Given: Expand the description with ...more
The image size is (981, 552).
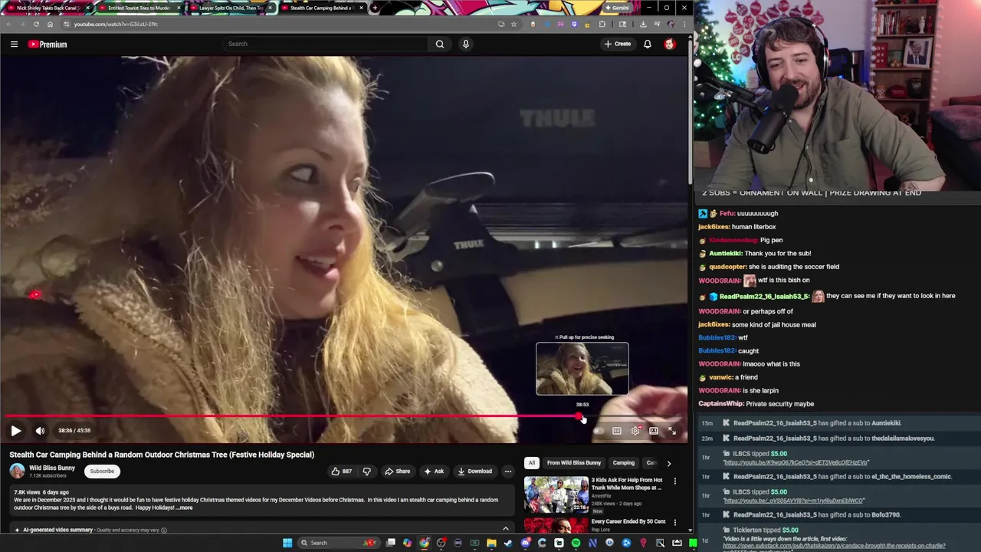Looking at the screenshot, I should coord(184,508).
